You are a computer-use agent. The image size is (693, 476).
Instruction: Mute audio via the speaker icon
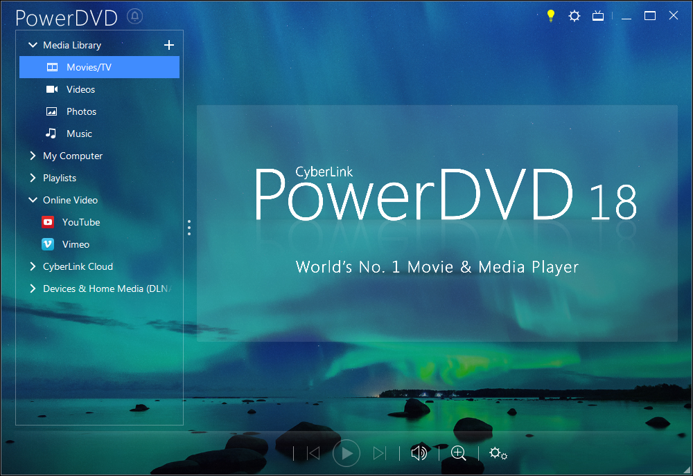[419, 453]
